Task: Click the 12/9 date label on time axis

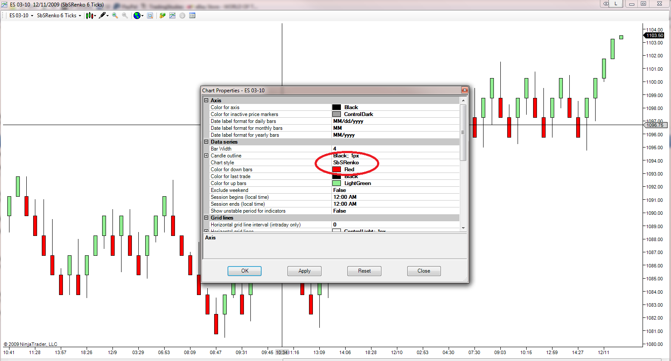Action: pyautogui.click(x=112, y=352)
